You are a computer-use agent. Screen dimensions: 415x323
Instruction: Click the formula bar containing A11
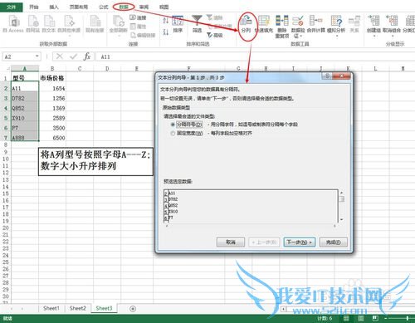[x=255, y=56]
